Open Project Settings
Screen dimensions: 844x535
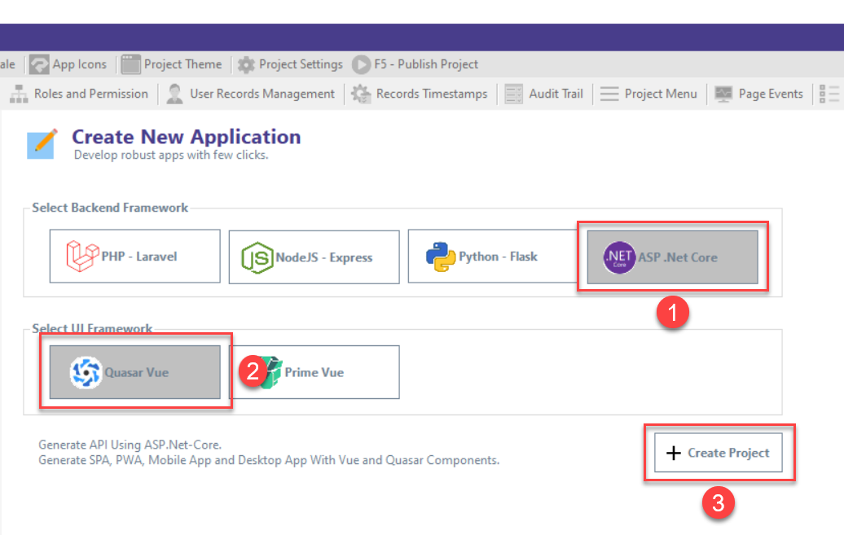tap(290, 64)
